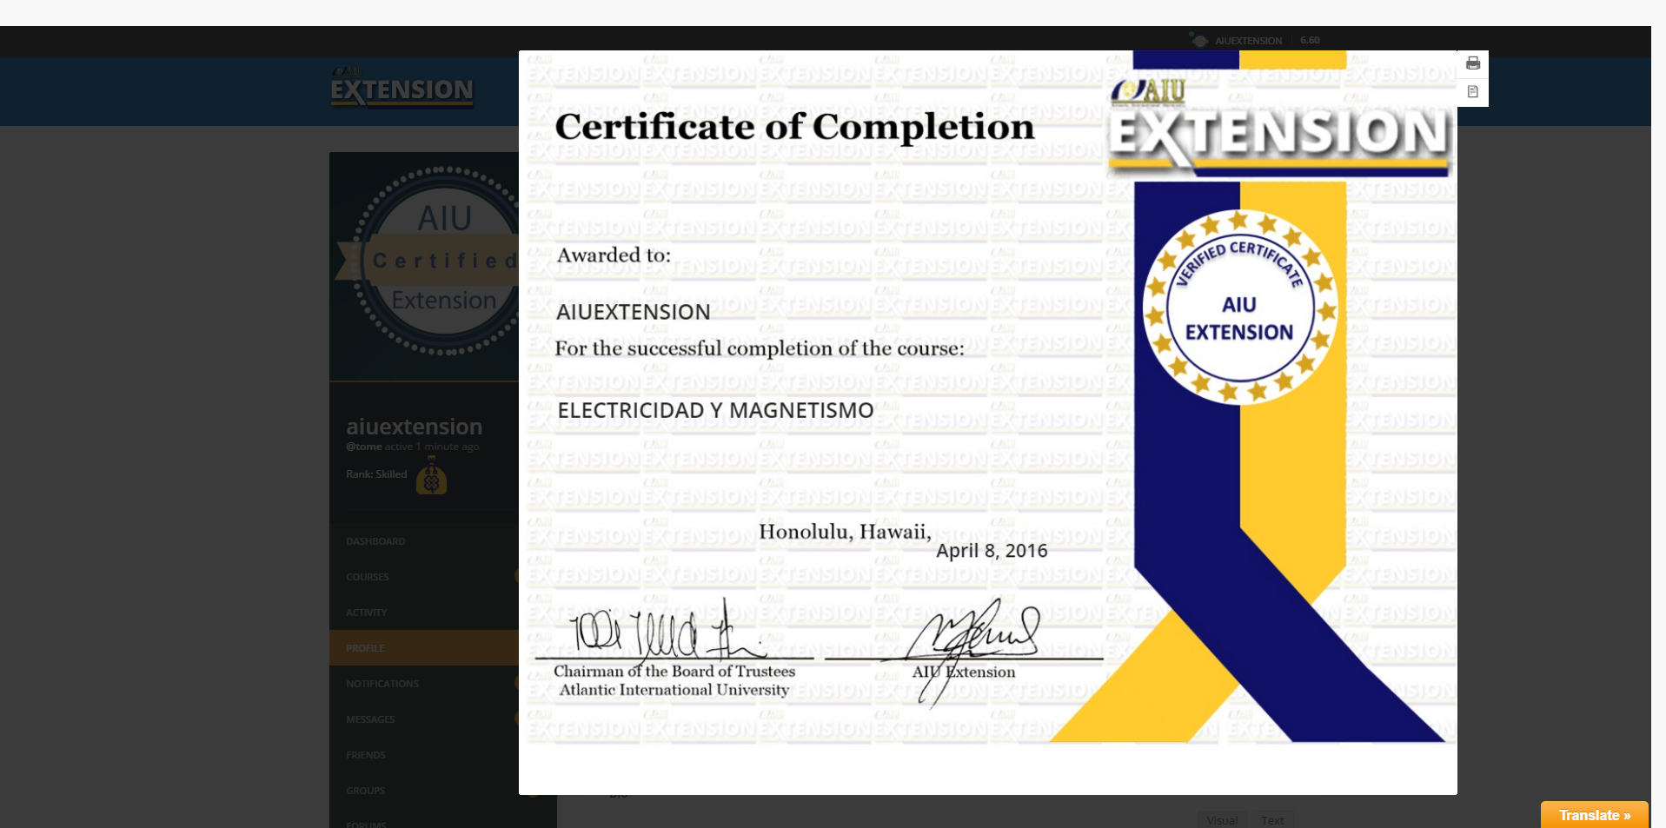Open Notifications from the sidebar

tap(382, 684)
